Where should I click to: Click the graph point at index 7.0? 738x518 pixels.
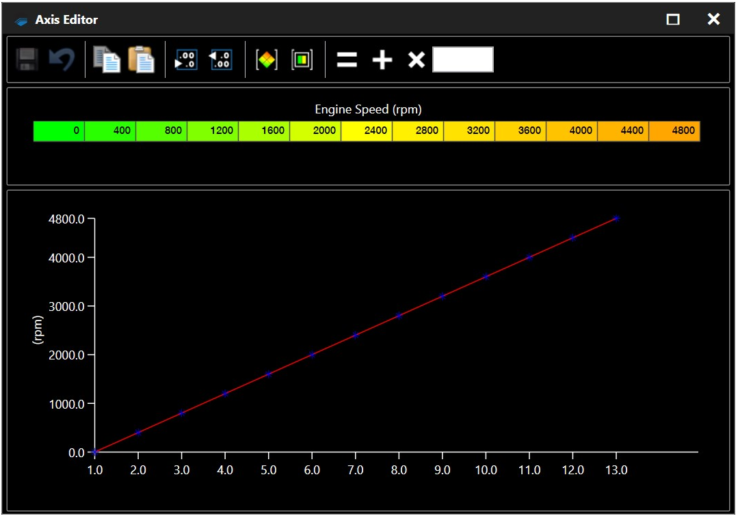click(356, 336)
